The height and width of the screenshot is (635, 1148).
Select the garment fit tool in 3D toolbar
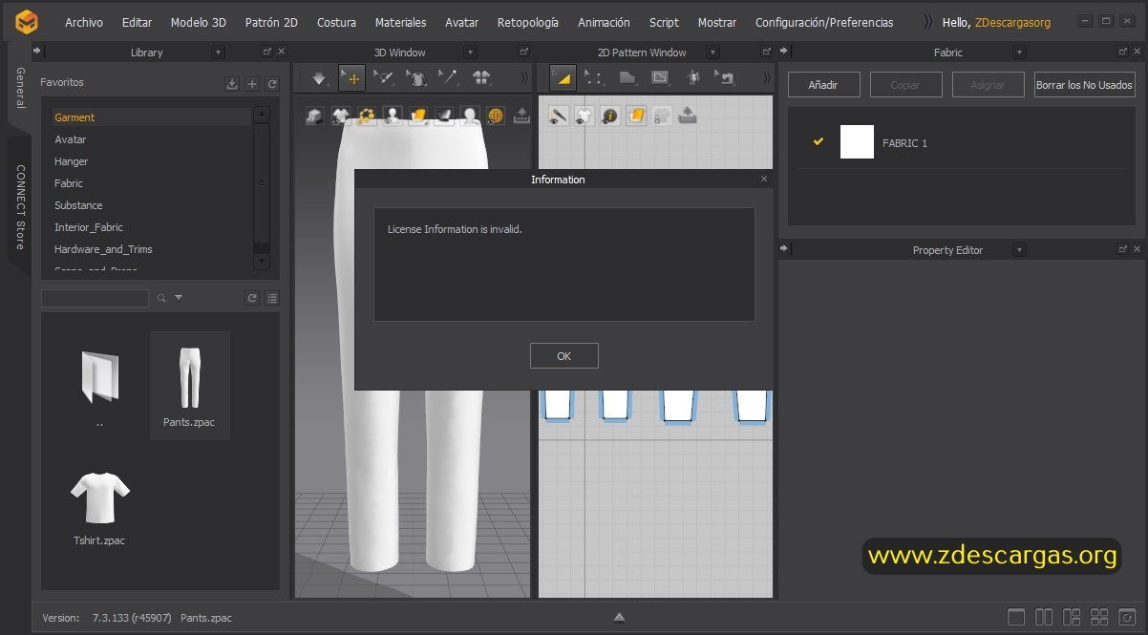coord(416,78)
